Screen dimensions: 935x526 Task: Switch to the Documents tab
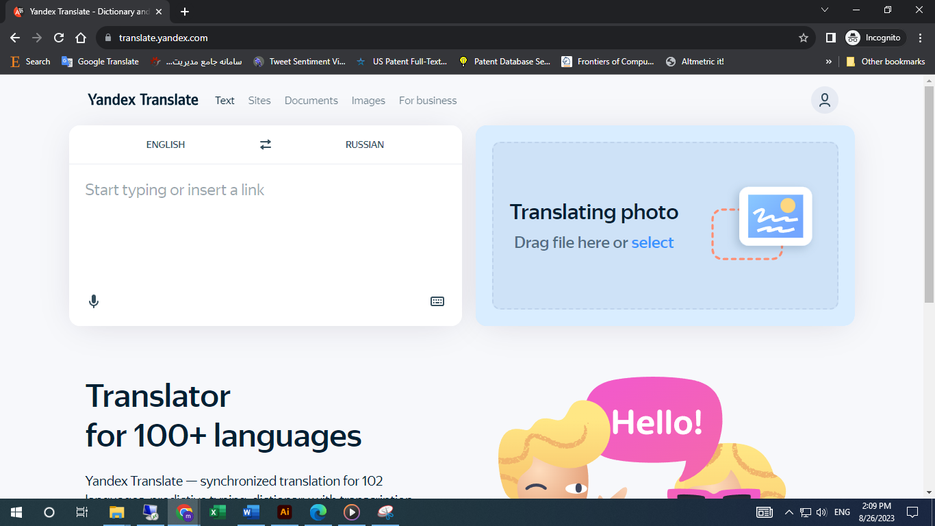click(x=311, y=100)
